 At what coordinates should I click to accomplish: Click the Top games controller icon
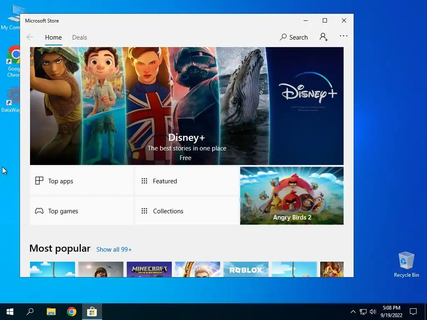click(39, 211)
